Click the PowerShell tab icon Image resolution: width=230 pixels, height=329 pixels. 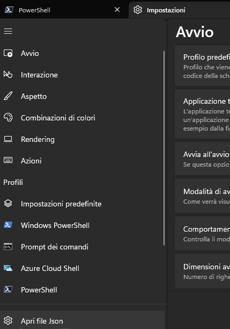click(x=9, y=10)
